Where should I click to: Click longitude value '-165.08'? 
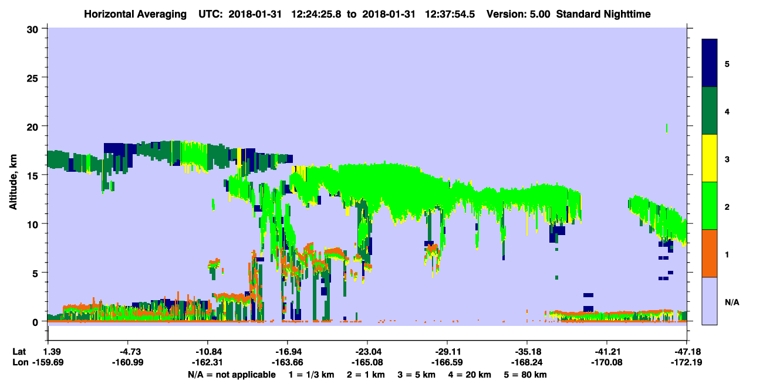(367, 363)
